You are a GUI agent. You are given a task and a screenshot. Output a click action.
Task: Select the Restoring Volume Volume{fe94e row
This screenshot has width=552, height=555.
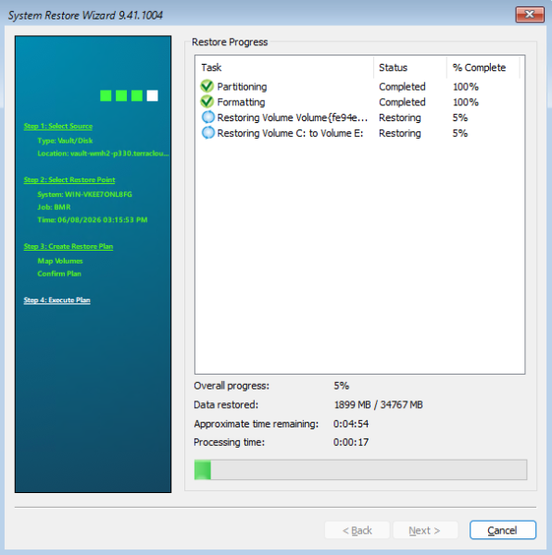click(359, 117)
